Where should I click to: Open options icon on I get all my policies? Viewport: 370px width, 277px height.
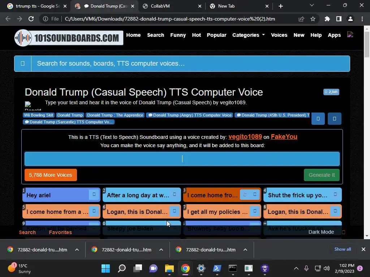(x=255, y=211)
